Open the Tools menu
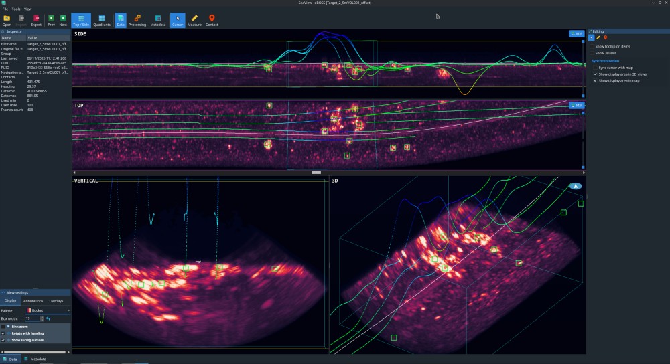Viewport: 670px width, 364px height. pos(16,9)
